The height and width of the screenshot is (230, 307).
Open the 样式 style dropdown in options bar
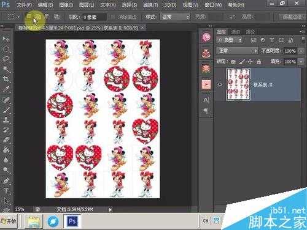click(175, 17)
